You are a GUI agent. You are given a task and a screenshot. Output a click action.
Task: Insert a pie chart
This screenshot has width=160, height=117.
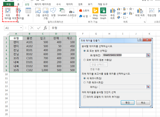tap(118, 17)
